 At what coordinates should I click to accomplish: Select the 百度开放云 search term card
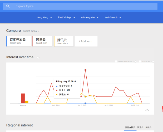pos(19,41)
